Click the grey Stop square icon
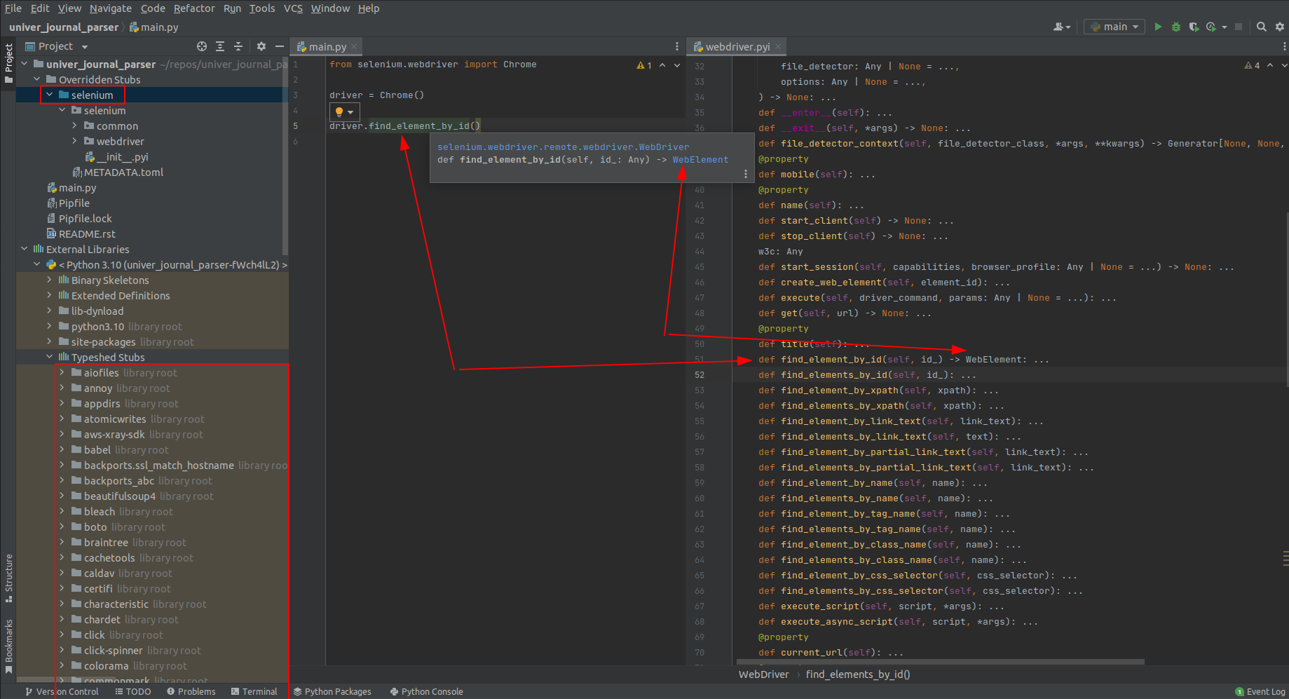Screen dimensions: 1289x699 (1239, 27)
